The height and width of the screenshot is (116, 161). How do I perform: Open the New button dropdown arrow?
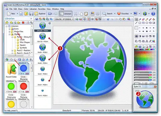[17, 13]
